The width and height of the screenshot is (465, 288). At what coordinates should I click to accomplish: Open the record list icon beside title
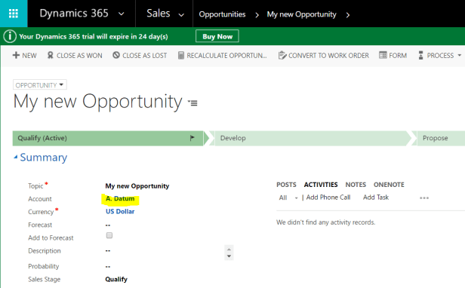click(x=192, y=103)
